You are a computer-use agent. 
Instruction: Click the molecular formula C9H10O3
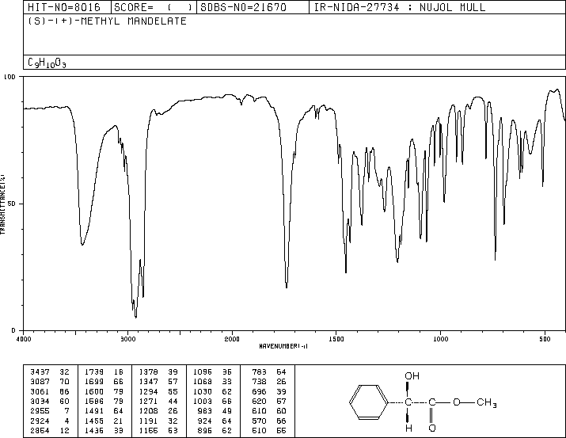(x=47, y=63)
